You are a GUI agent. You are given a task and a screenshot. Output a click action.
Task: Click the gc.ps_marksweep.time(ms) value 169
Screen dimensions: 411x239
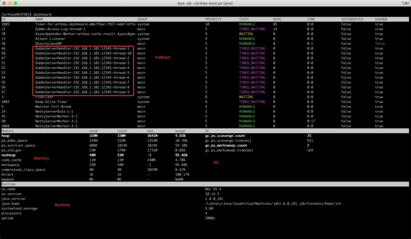coord(310,150)
